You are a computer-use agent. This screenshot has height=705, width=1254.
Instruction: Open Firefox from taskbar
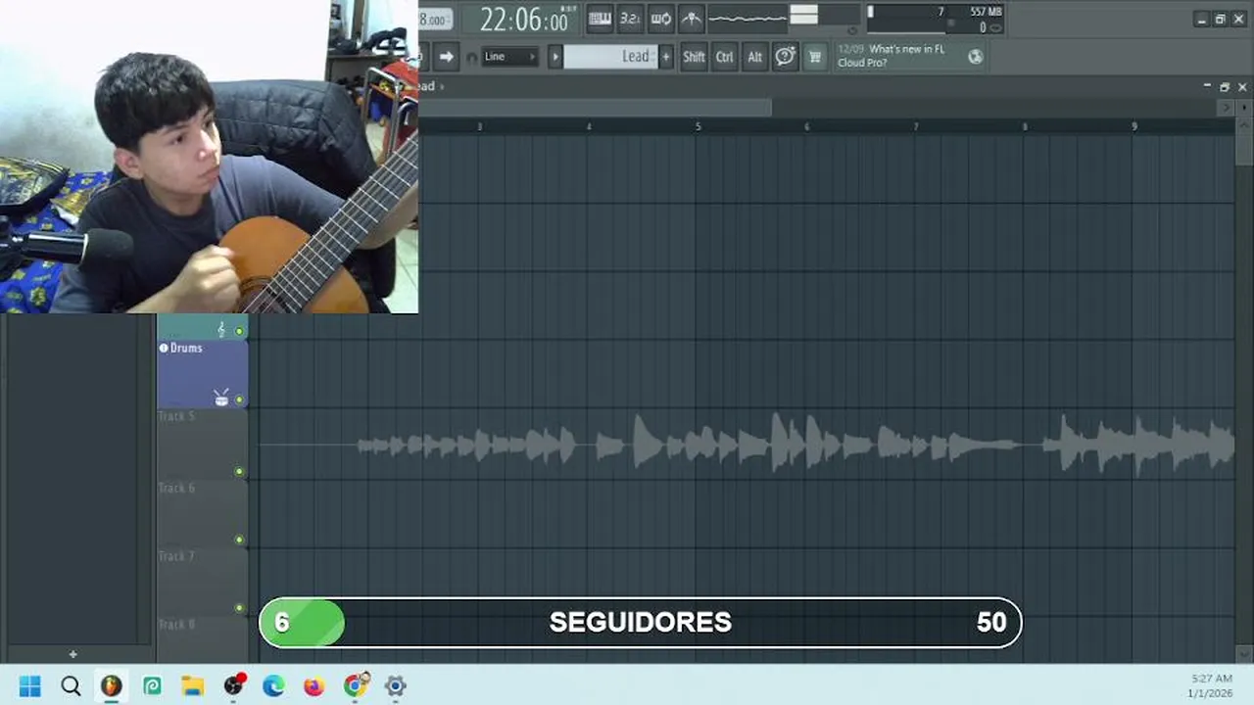(x=313, y=686)
